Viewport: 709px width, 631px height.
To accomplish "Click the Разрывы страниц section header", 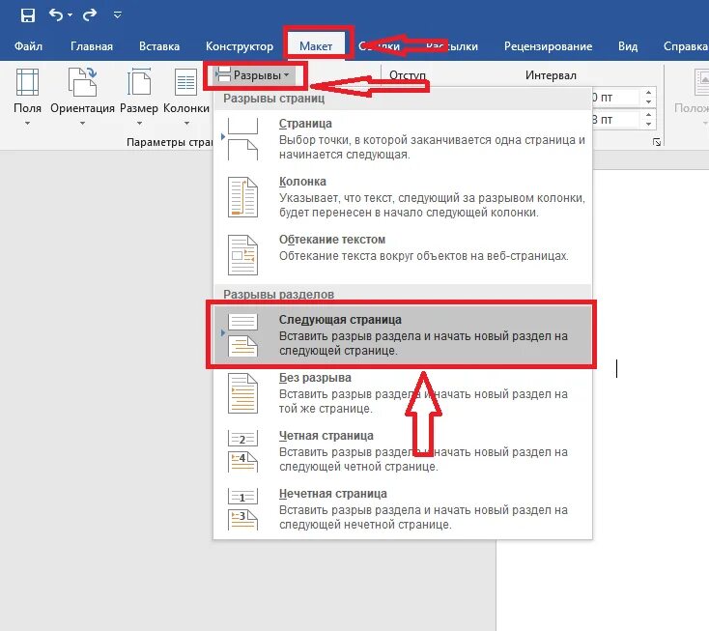I will coord(273,99).
